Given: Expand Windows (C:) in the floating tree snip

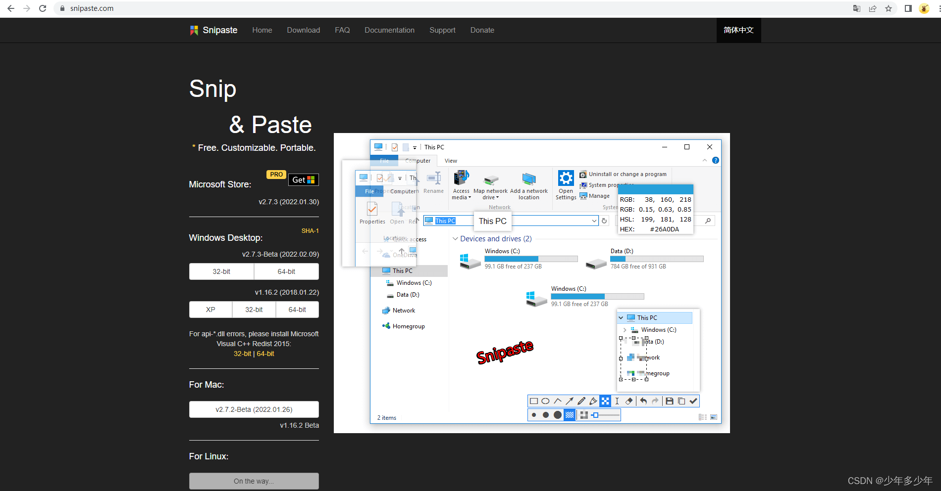Looking at the screenshot, I should pos(625,330).
